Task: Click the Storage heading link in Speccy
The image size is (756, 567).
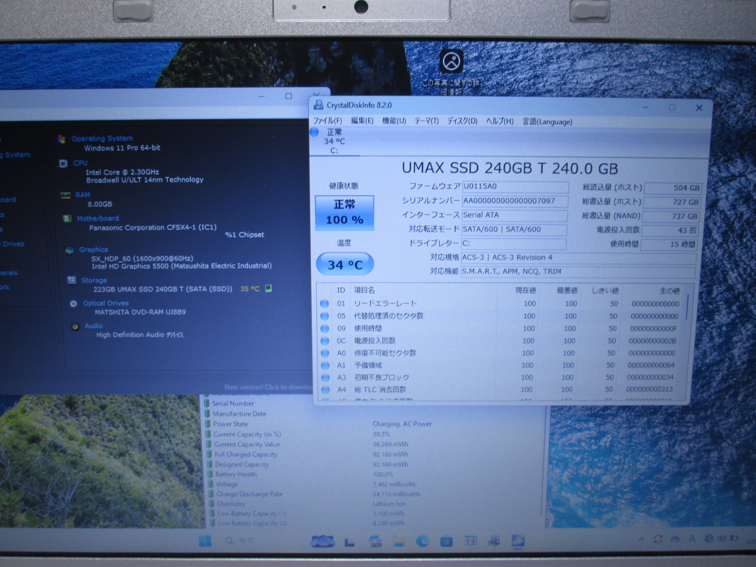Action: 94,280
